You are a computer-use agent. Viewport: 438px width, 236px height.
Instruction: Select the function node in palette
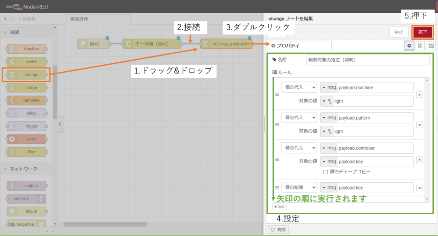(27, 49)
